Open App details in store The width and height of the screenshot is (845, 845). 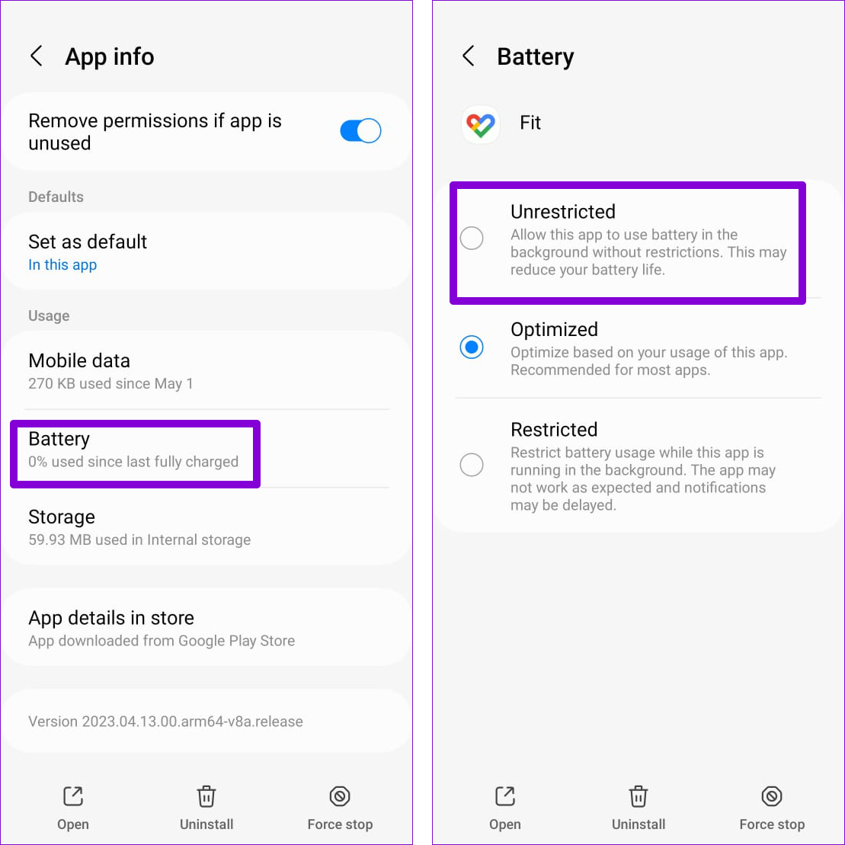pos(206,628)
